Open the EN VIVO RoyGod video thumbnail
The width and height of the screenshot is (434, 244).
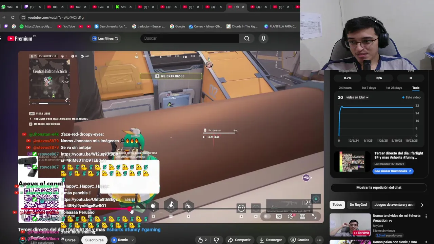350,225
